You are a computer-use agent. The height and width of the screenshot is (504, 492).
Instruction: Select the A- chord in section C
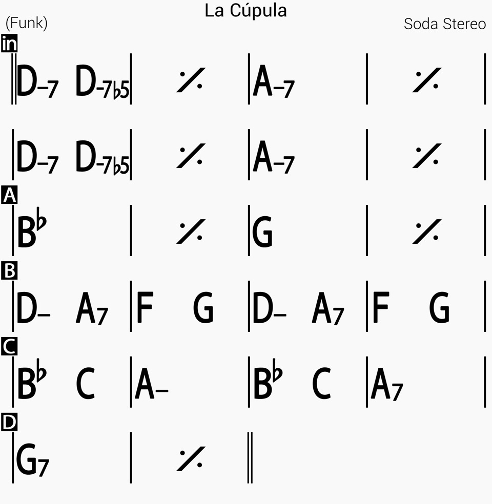152,384
